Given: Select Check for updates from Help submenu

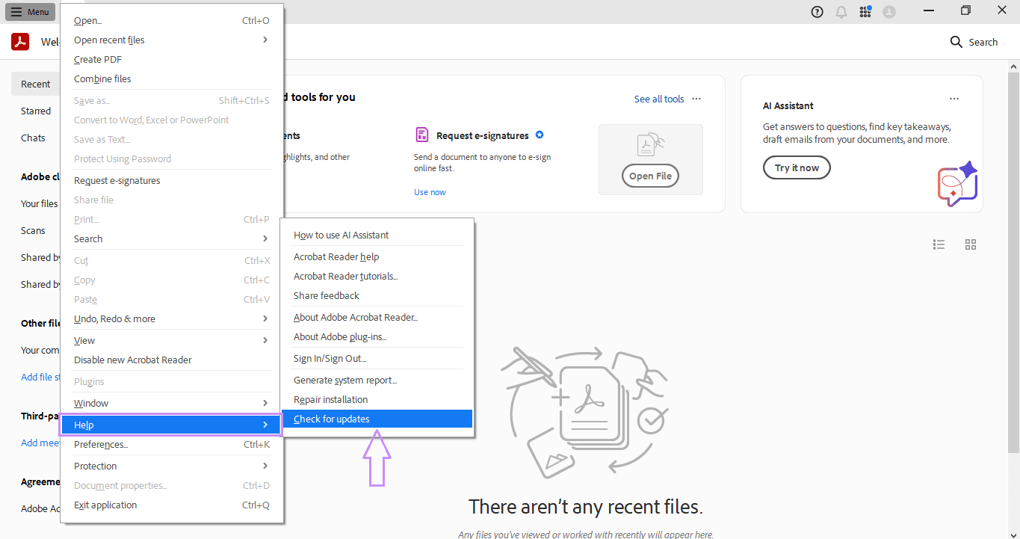Looking at the screenshot, I should [x=331, y=419].
